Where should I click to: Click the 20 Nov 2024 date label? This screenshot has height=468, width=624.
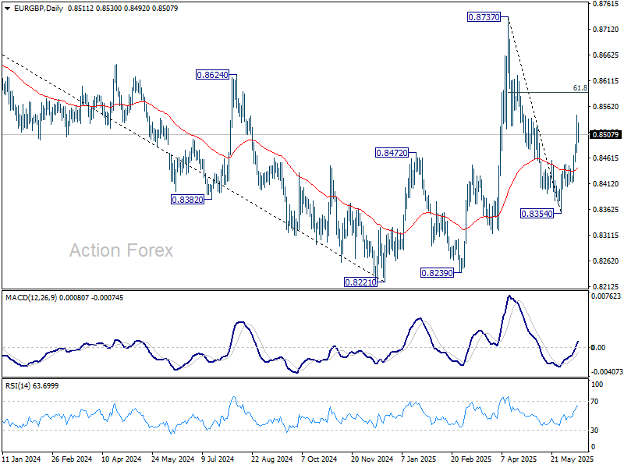click(372, 459)
